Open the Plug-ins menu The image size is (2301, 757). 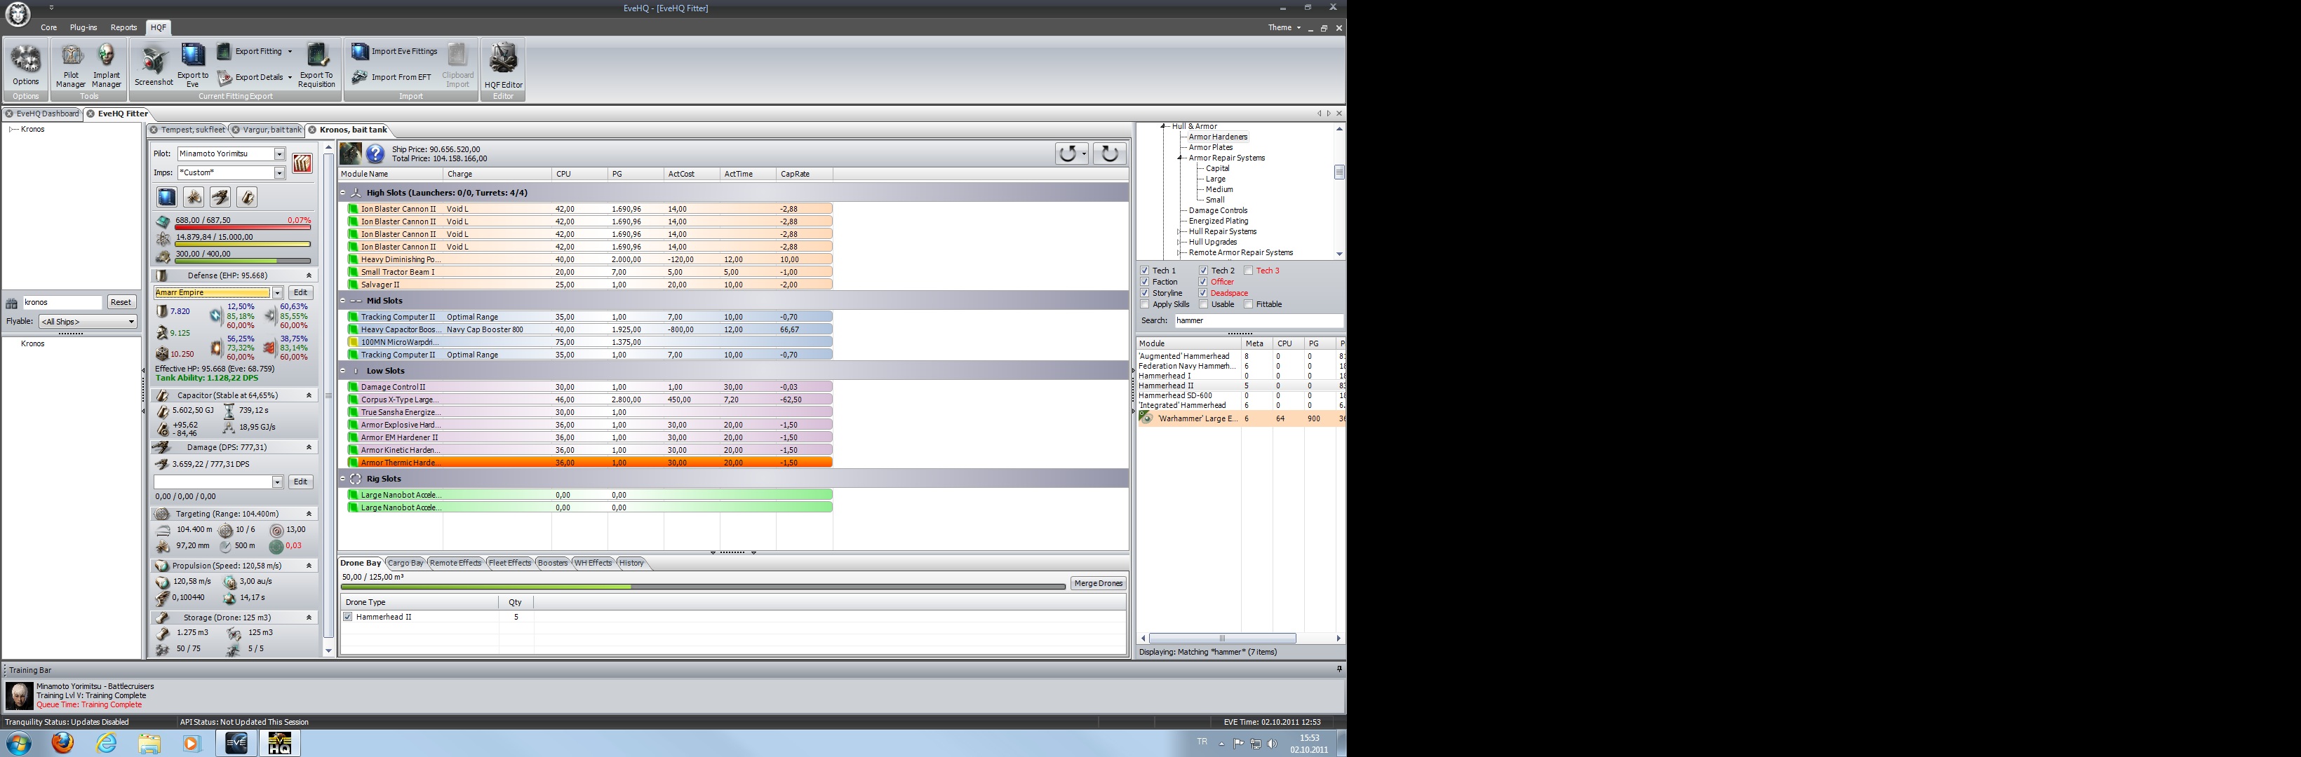[83, 27]
